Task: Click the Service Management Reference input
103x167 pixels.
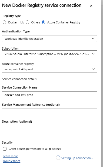Action: pos(49,111)
